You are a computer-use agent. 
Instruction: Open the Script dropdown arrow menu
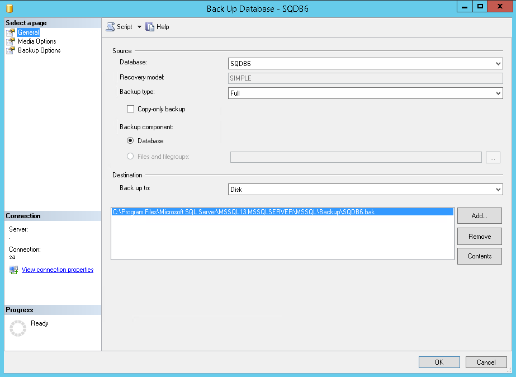[x=139, y=26]
